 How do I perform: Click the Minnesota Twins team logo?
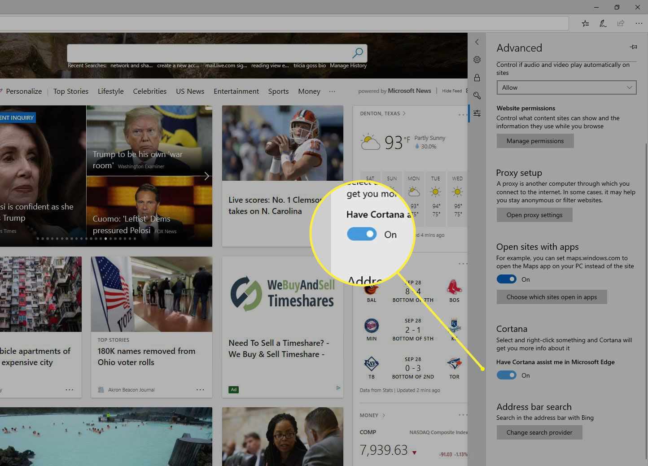pos(372,326)
